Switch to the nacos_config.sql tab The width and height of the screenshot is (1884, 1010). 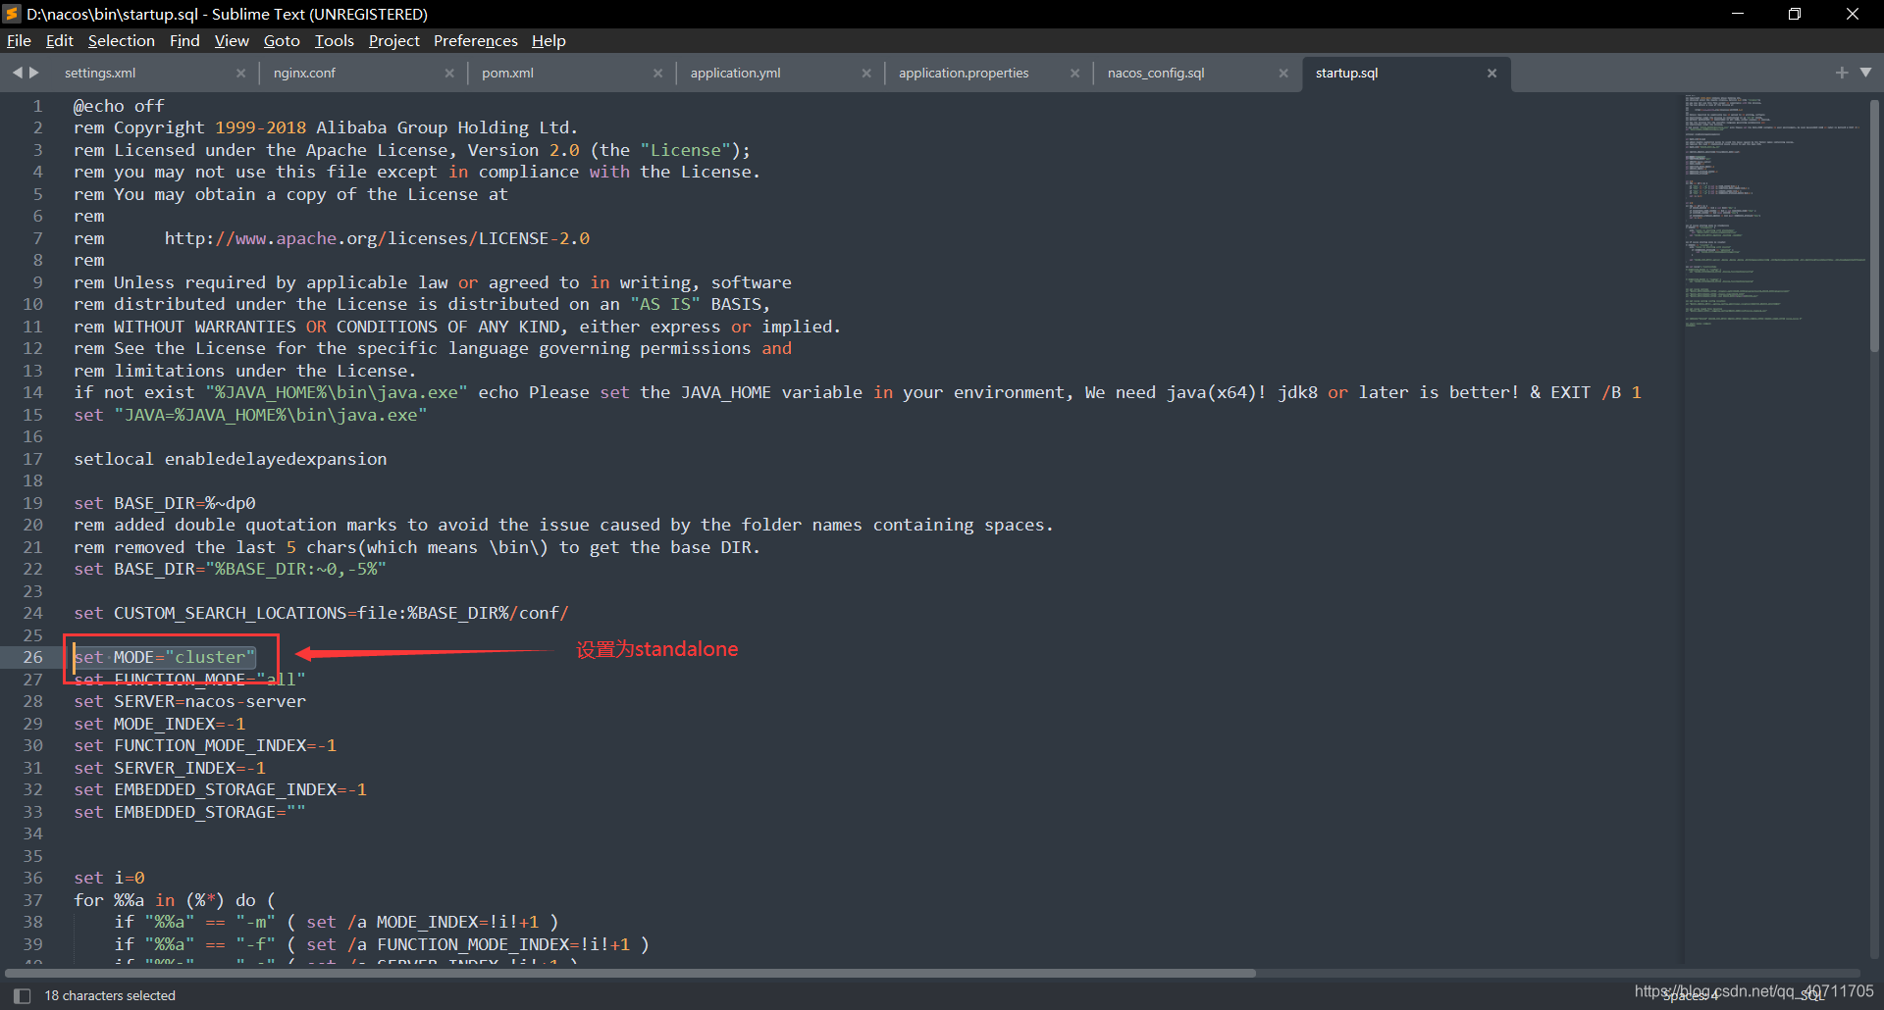(1156, 73)
